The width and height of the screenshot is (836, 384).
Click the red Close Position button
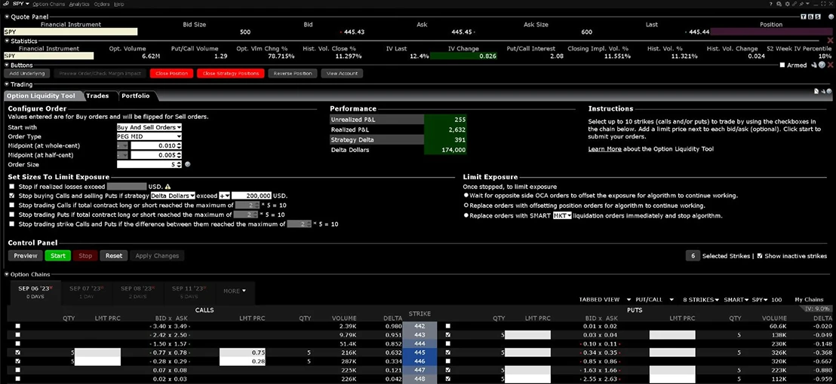pyautogui.click(x=171, y=73)
